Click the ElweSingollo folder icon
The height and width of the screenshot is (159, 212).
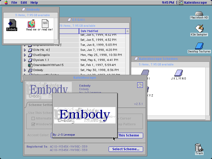coord(30,55)
